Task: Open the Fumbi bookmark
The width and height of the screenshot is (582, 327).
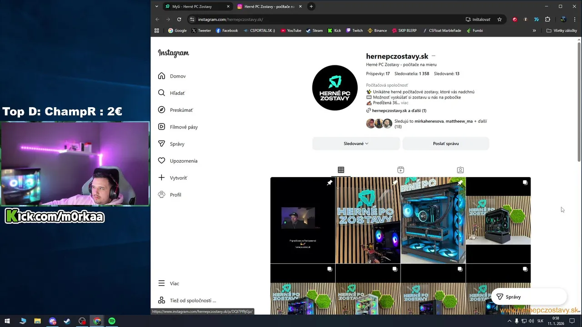Action: click(475, 30)
